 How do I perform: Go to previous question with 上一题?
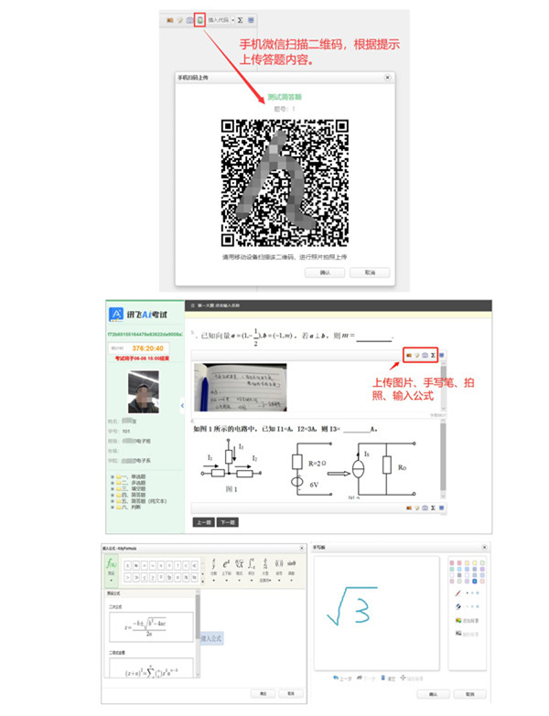click(x=203, y=522)
